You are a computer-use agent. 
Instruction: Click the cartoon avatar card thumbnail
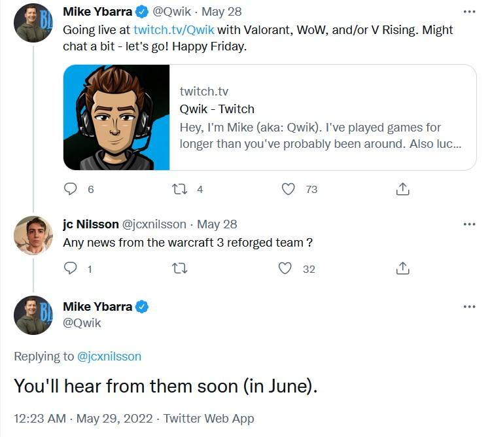pos(116,118)
